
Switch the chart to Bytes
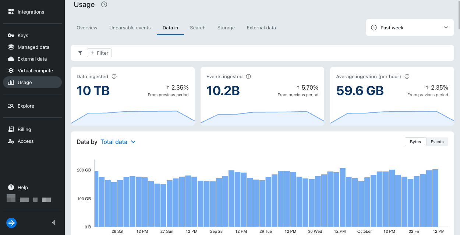point(415,142)
